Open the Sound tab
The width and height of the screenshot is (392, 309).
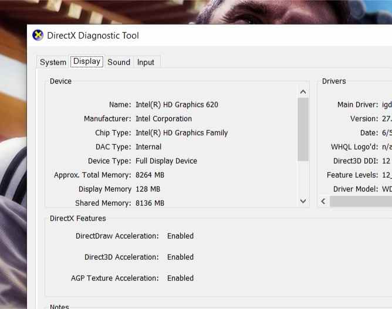[119, 62]
